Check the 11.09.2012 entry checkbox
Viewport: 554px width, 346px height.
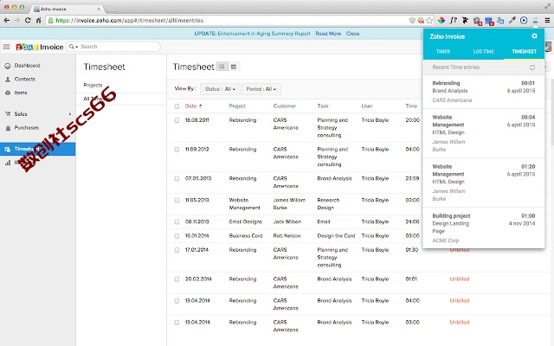coord(177,150)
